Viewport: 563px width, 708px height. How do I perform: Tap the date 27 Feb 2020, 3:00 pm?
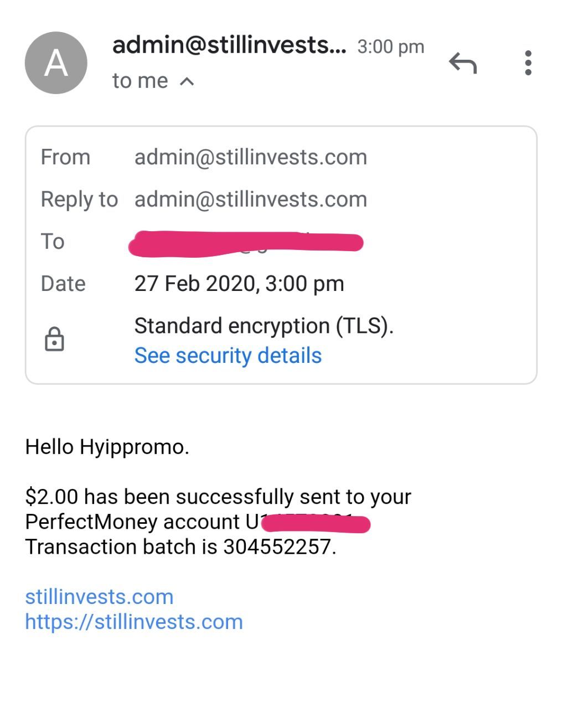click(239, 284)
